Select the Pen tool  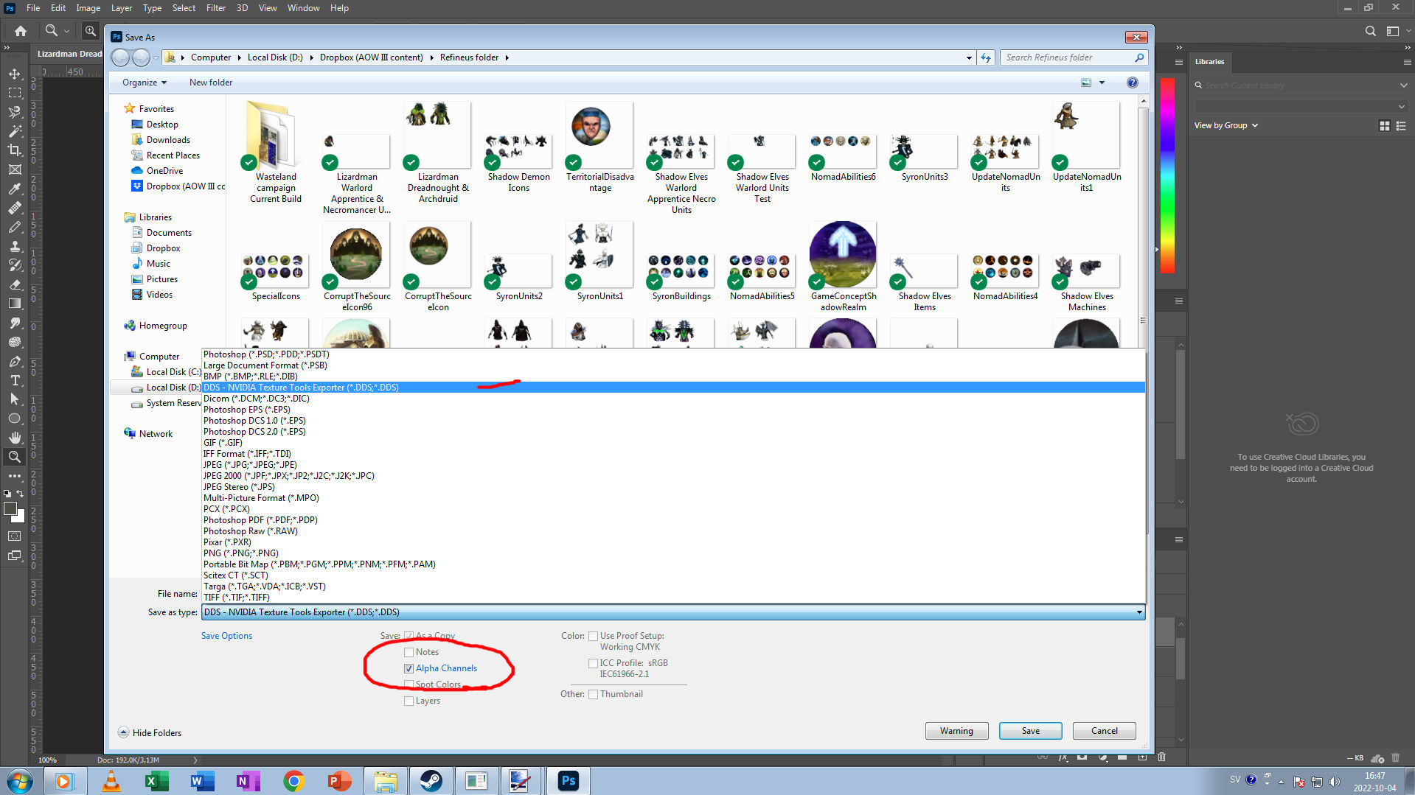(15, 361)
